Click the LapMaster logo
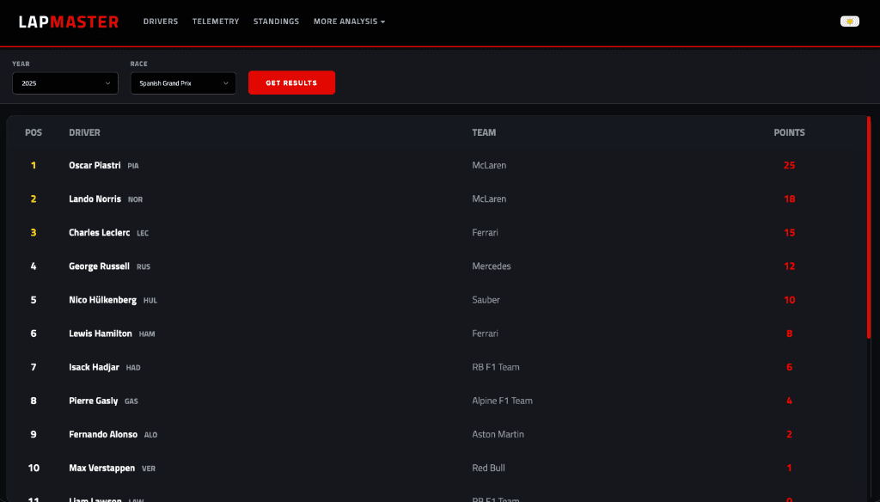Viewport: 880px width, 502px height. point(68,21)
